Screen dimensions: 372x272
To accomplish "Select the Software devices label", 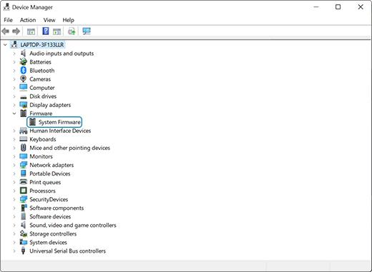I will tap(50, 216).
